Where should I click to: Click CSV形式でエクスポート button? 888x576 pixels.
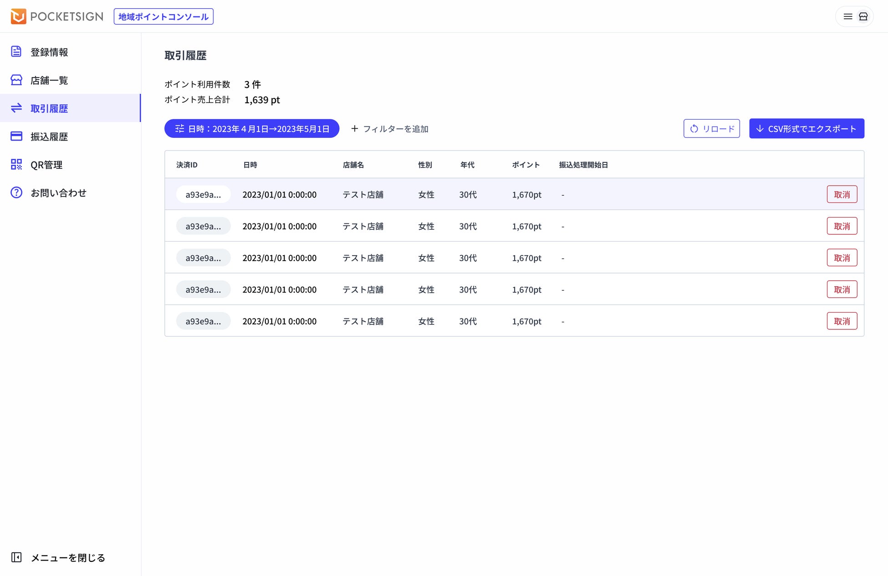(x=806, y=129)
